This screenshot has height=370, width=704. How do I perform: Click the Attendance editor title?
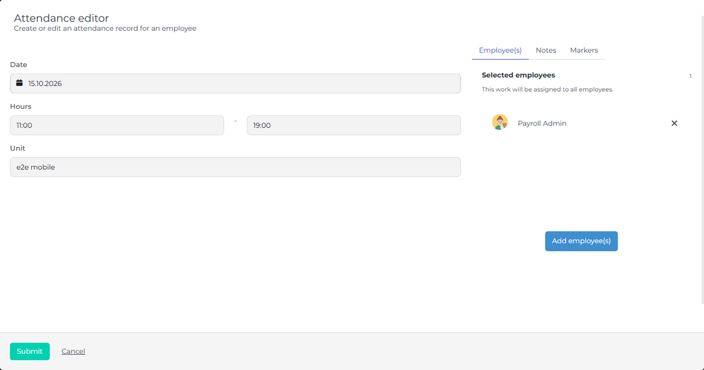61,18
